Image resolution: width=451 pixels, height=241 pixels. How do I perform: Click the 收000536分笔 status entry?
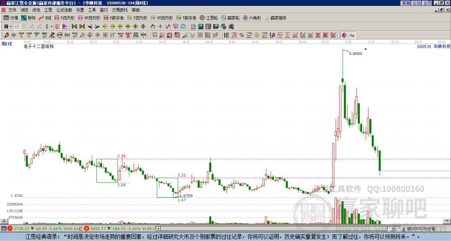421,229
